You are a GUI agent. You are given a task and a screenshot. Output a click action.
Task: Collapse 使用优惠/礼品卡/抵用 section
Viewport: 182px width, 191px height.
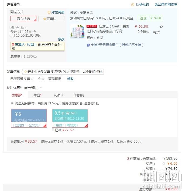(41, 88)
